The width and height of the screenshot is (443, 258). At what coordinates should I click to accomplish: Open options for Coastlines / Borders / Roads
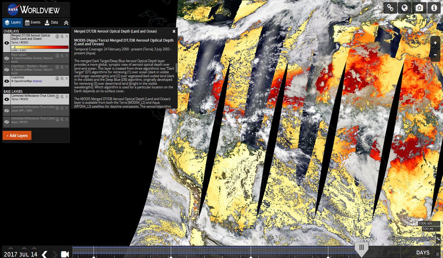[x=62, y=67]
